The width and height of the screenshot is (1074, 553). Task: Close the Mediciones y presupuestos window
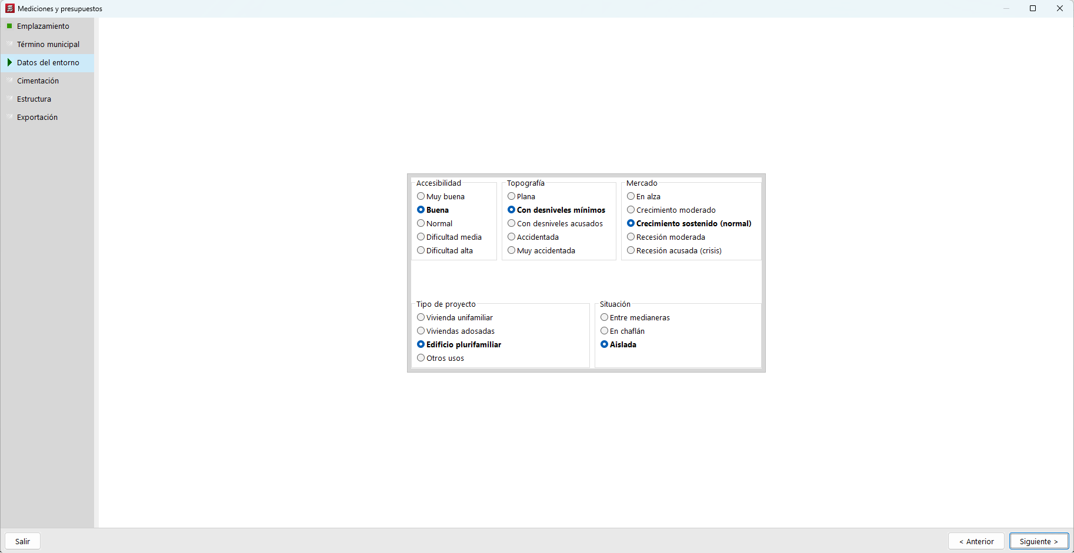(1060, 8)
